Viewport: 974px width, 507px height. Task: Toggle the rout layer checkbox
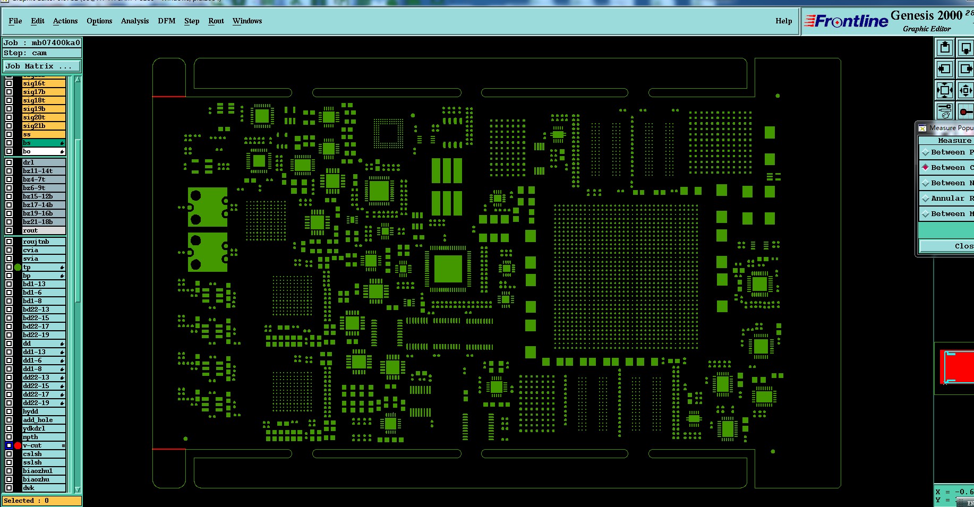pyautogui.click(x=9, y=230)
